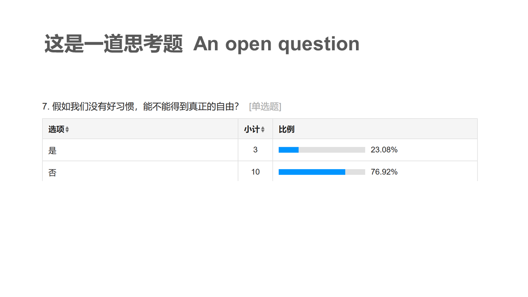This screenshot has width=528, height=297.
Task: Click the blue progress bar for 否
Action: click(x=312, y=172)
